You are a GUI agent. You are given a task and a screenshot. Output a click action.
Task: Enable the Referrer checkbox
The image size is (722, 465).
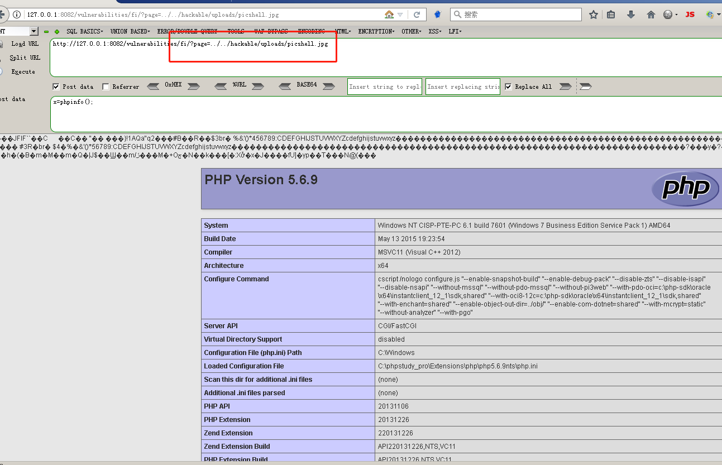[106, 87]
